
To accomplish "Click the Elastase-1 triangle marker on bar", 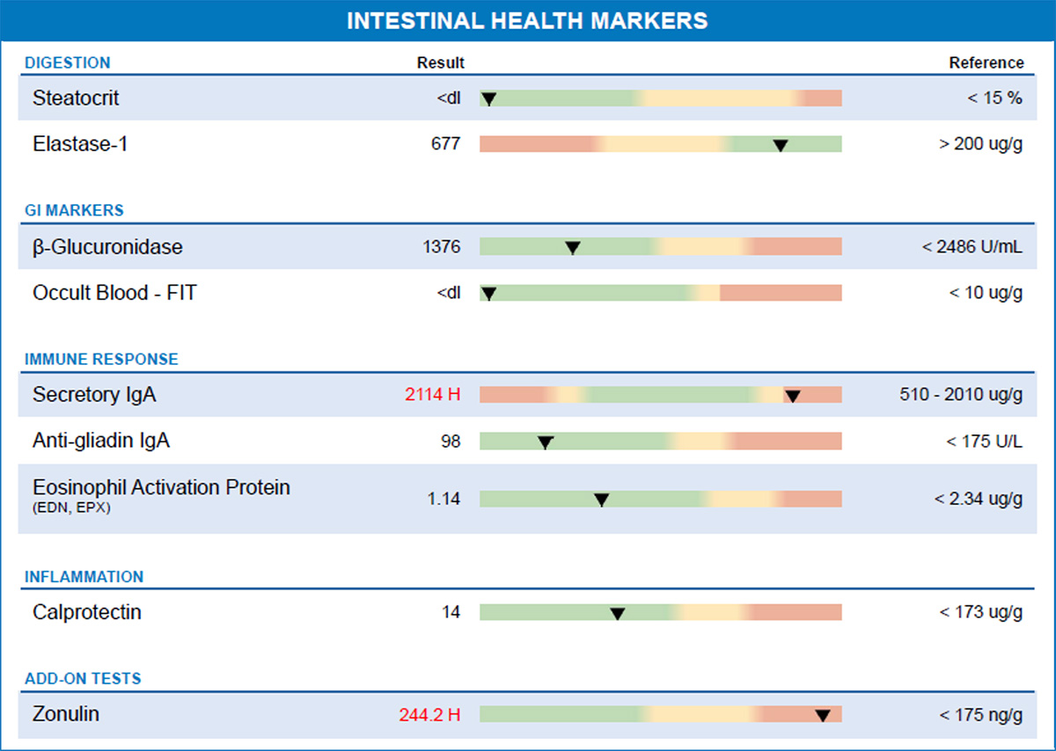I will tap(780, 144).
